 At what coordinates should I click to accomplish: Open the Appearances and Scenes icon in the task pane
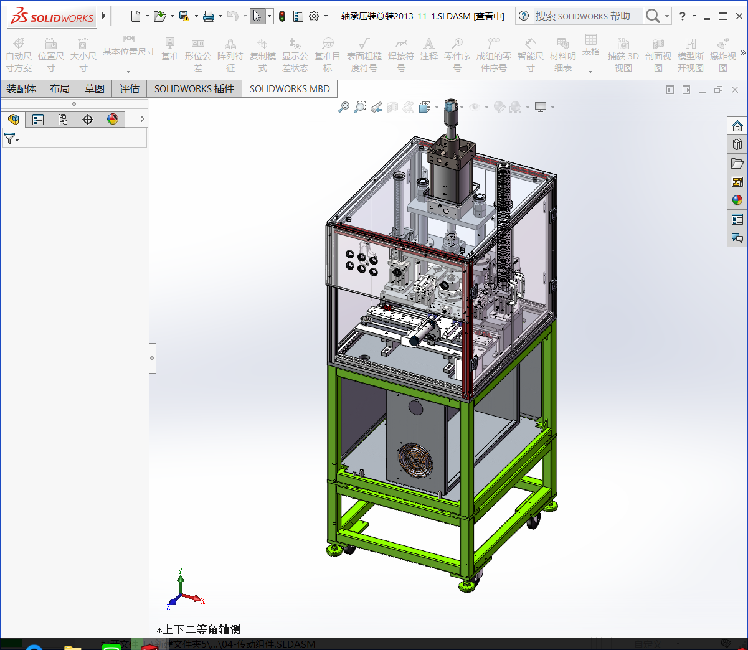737,200
